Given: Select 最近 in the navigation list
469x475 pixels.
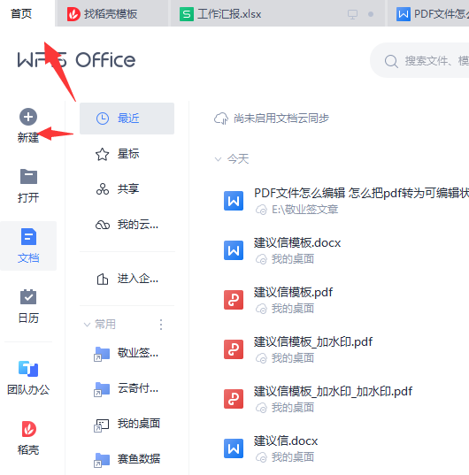Looking at the screenshot, I should [x=127, y=119].
